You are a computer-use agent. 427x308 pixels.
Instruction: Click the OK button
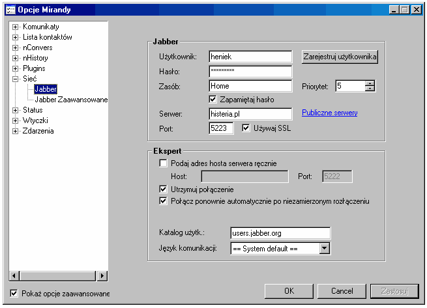coord(289,290)
